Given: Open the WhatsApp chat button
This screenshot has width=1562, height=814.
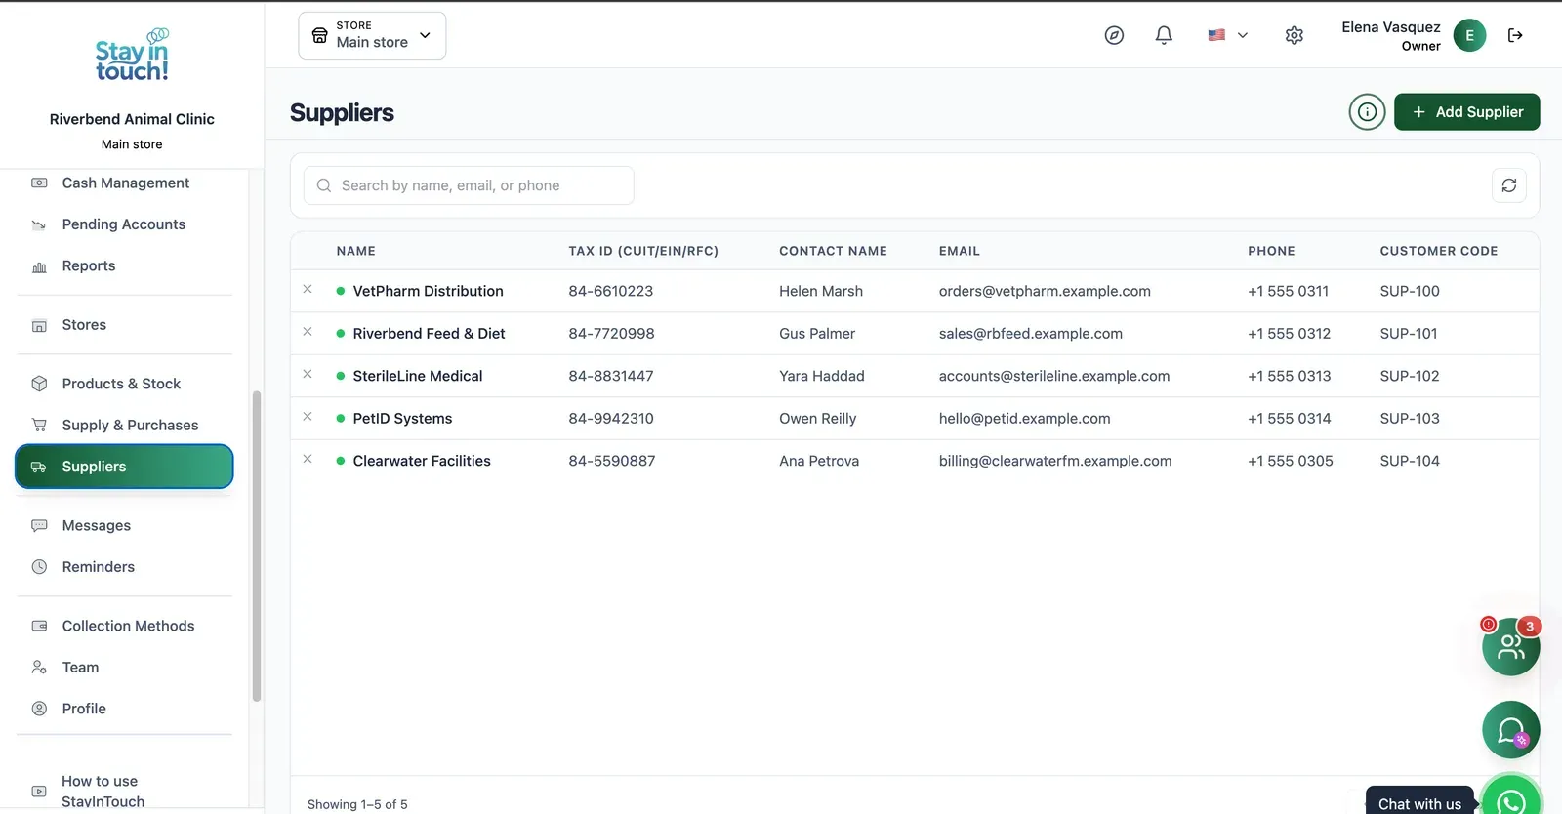Looking at the screenshot, I should click(x=1511, y=800).
